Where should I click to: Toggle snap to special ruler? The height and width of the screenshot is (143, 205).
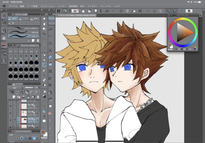[175, 11]
